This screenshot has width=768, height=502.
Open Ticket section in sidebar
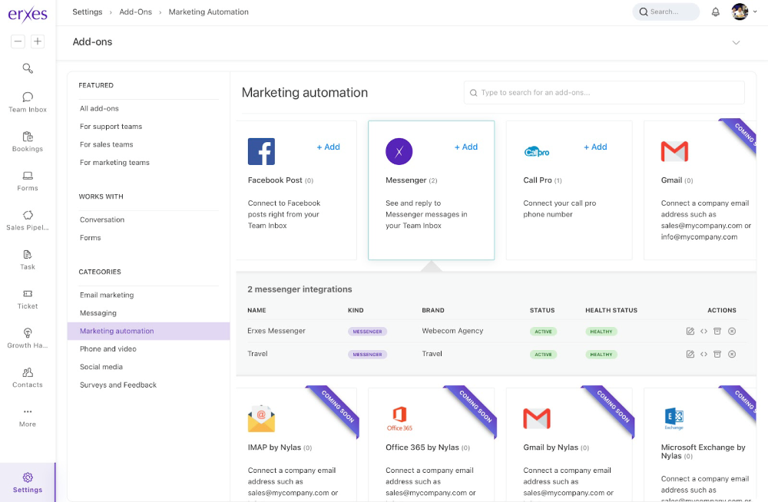[x=28, y=299]
